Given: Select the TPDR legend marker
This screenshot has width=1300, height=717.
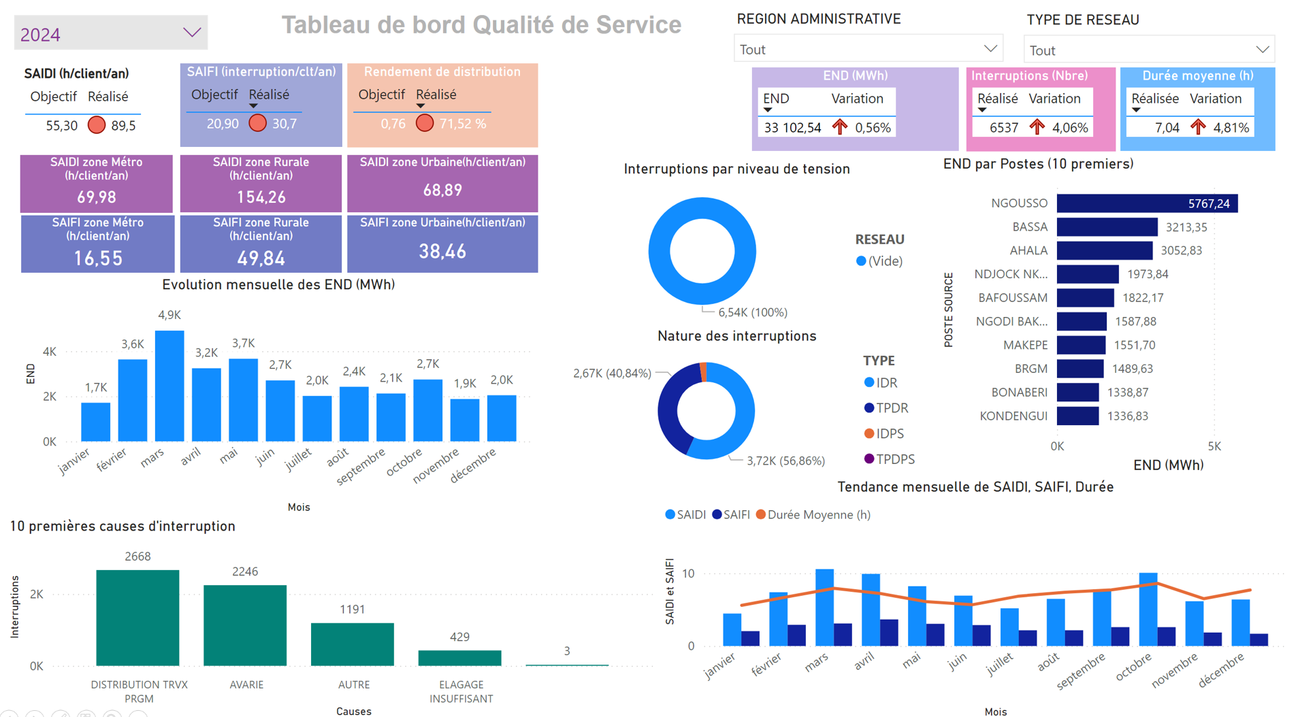Looking at the screenshot, I should 869,408.
